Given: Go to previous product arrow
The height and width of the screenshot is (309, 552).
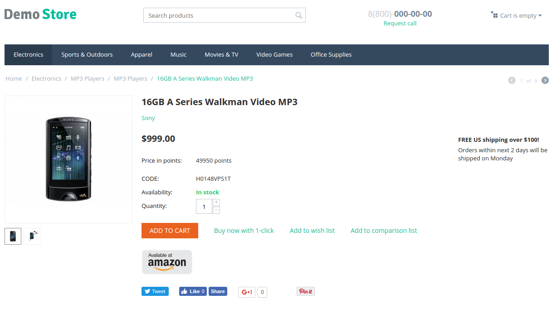Looking at the screenshot, I should pyautogui.click(x=512, y=80).
